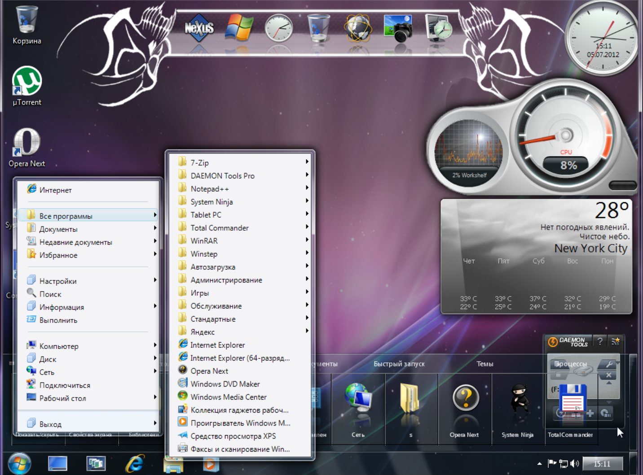
Task: Click the DAEMON Tools gadget help question mark
Action: pyautogui.click(x=600, y=341)
